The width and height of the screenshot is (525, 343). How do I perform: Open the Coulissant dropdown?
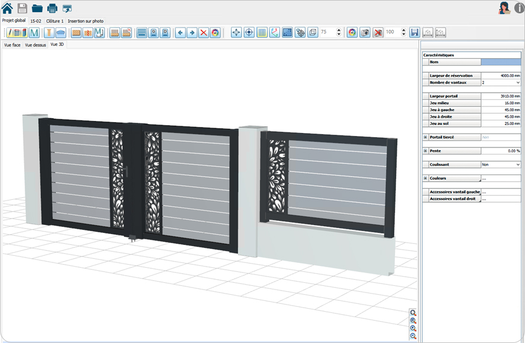(x=518, y=164)
